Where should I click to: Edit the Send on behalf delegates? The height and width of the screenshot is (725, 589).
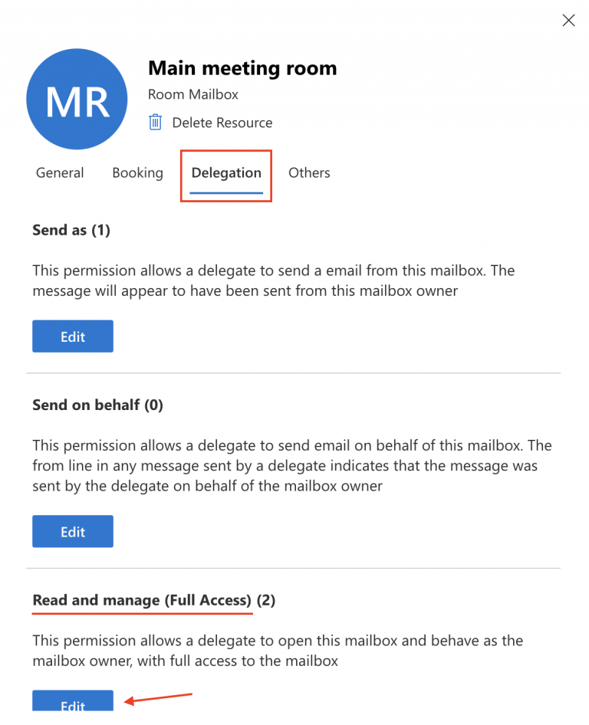(x=72, y=531)
